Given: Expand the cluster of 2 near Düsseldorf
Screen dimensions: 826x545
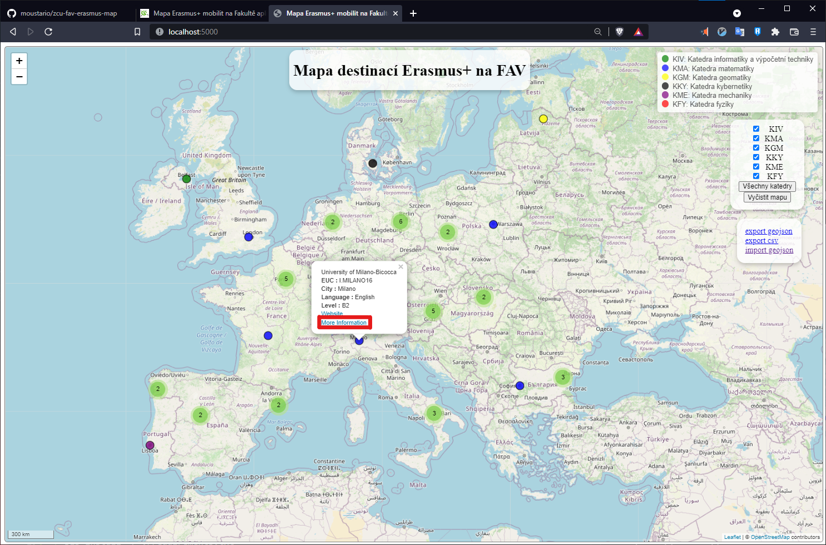Looking at the screenshot, I should click(333, 222).
